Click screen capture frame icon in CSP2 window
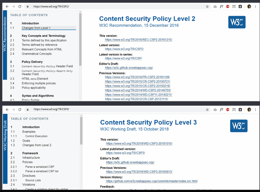260x192 pixels. [234, 7]
